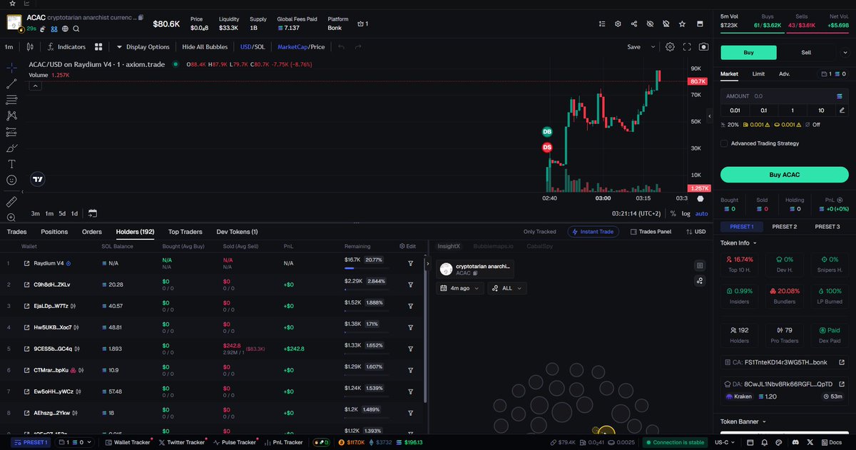Add token to favorites with star icon
856x450 pixels.
[683, 24]
